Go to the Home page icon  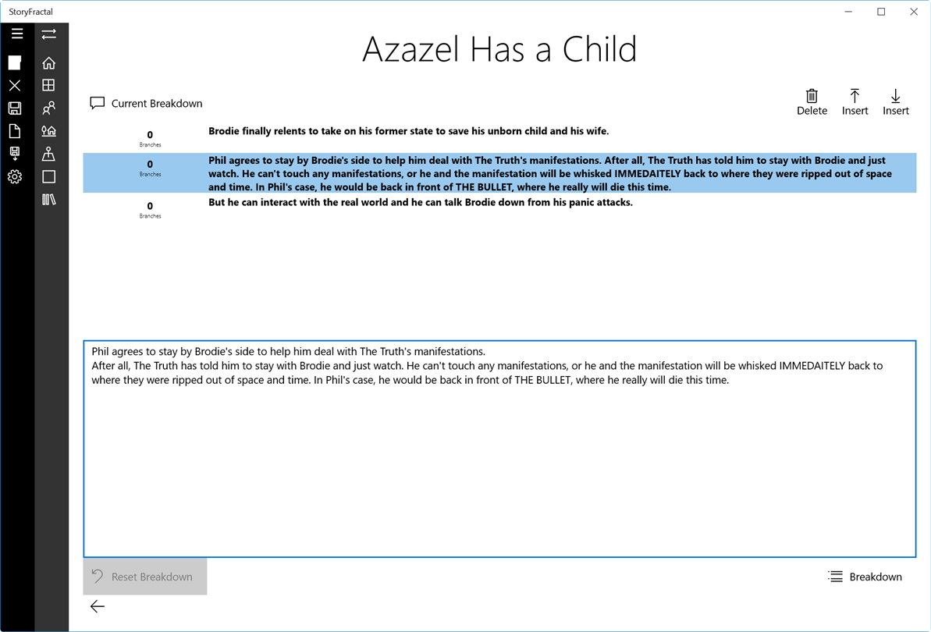(x=49, y=63)
